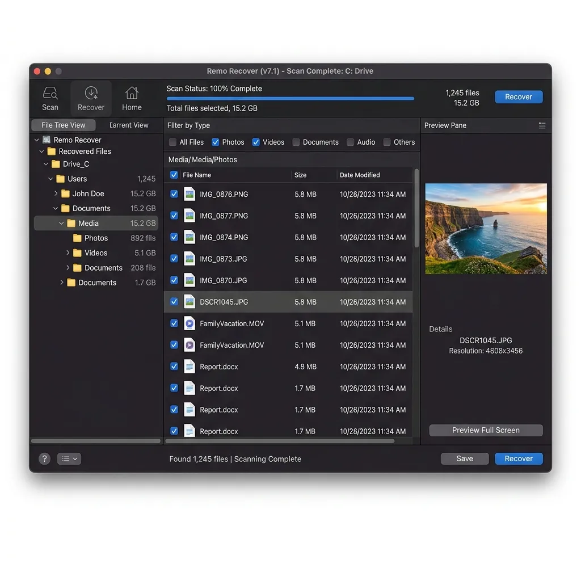
Task: Click the Photos folder icon in tree
Action: pos(77,238)
